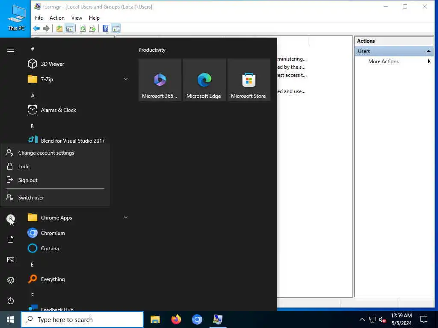Image resolution: width=438 pixels, height=328 pixels.
Task: Expand the Chrome Apps folder chevron
Action: click(126, 217)
